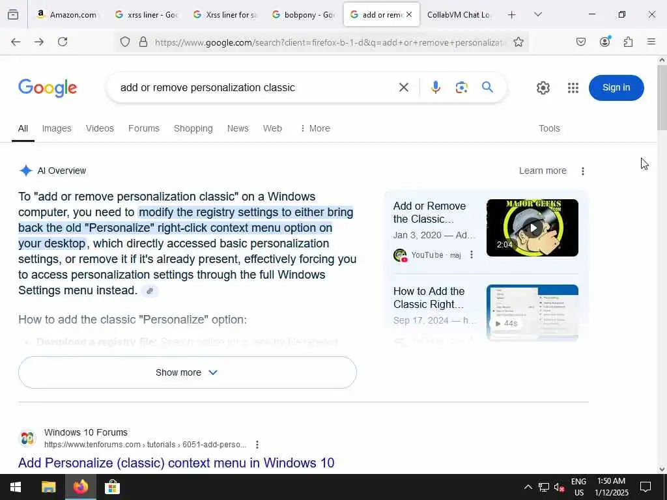667x500 pixels.
Task: Click the Firefox taskbar icon
Action: [x=80, y=487]
